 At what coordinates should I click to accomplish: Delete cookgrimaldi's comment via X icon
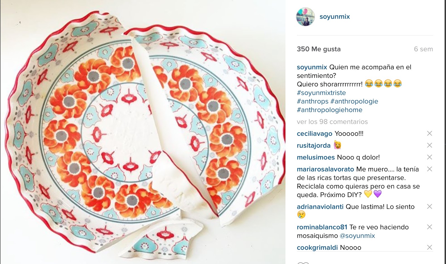(430, 247)
